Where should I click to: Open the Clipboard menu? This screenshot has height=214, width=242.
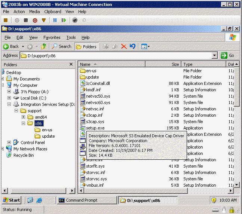[53, 12]
